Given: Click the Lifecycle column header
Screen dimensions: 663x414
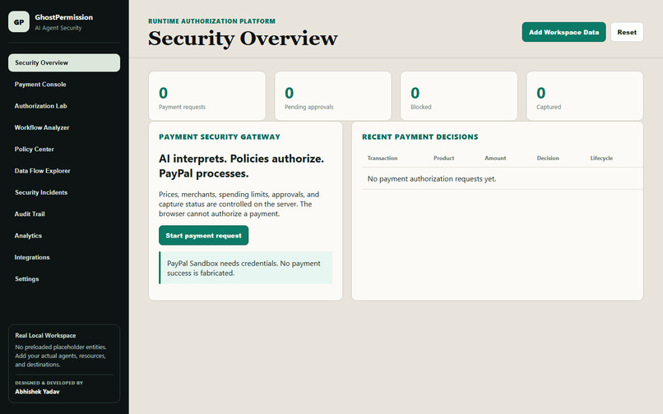Looking at the screenshot, I should pyautogui.click(x=601, y=158).
